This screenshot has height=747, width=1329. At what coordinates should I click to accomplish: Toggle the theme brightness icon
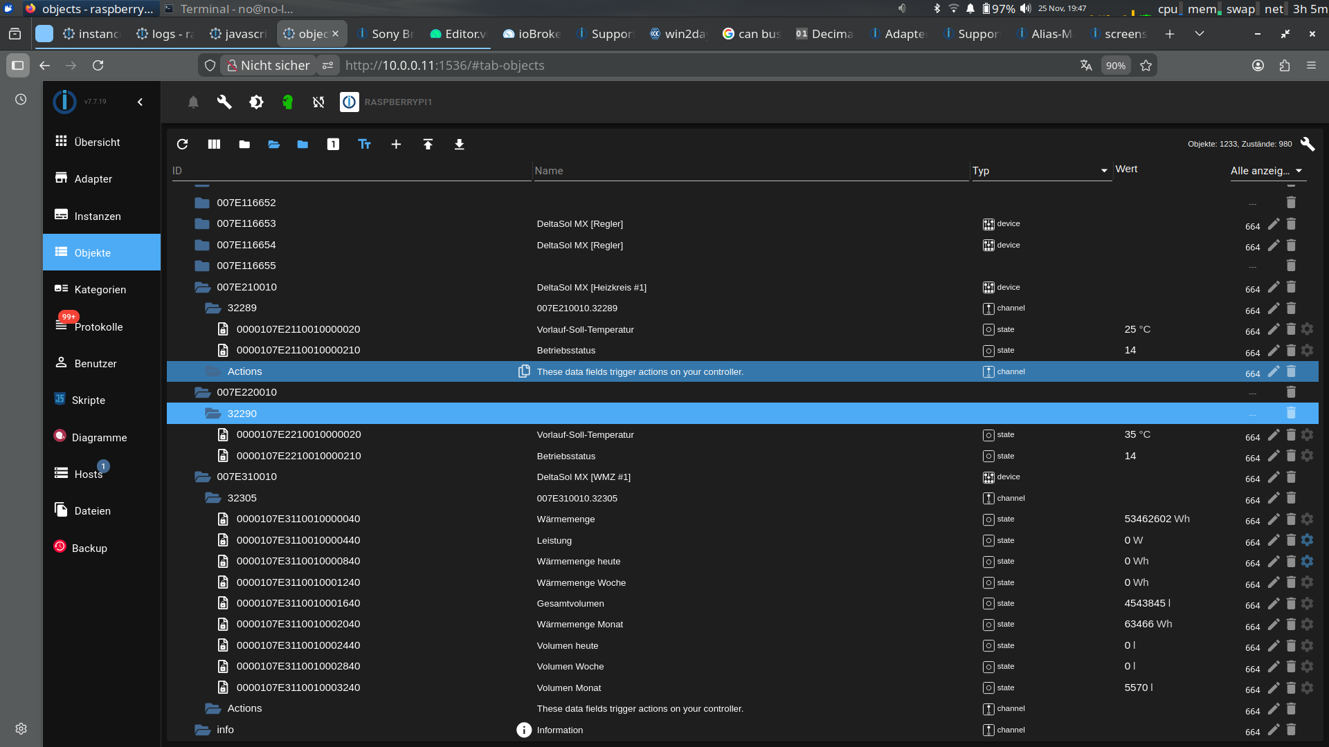pyautogui.click(x=256, y=102)
